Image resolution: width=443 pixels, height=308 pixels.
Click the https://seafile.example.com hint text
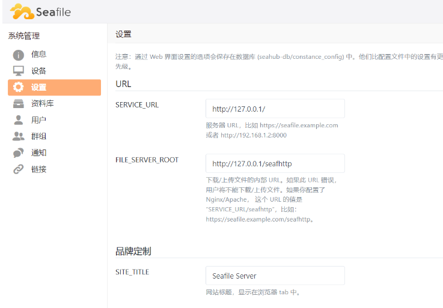click(x=299, y=125)
